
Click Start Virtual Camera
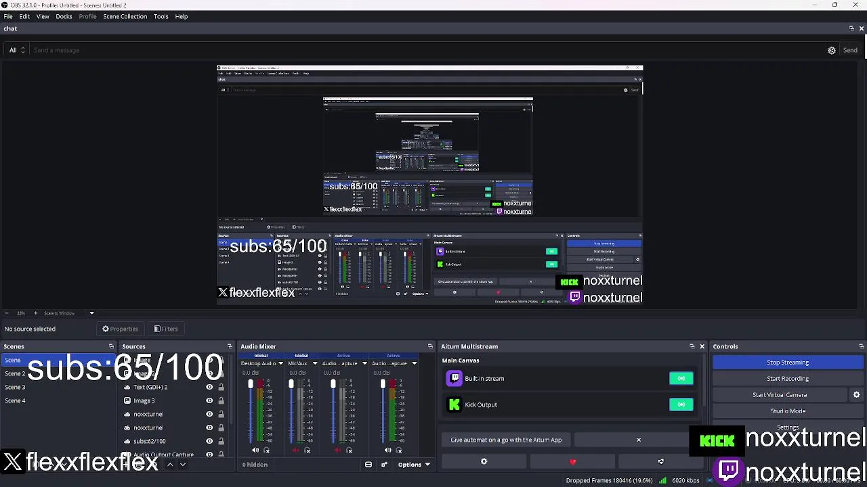[x=779, y=395]
